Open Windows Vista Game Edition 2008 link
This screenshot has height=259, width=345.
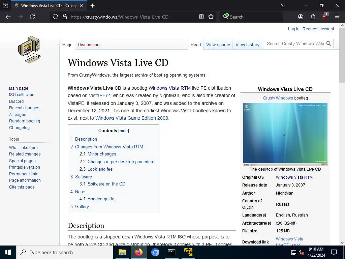pos(132,118)
